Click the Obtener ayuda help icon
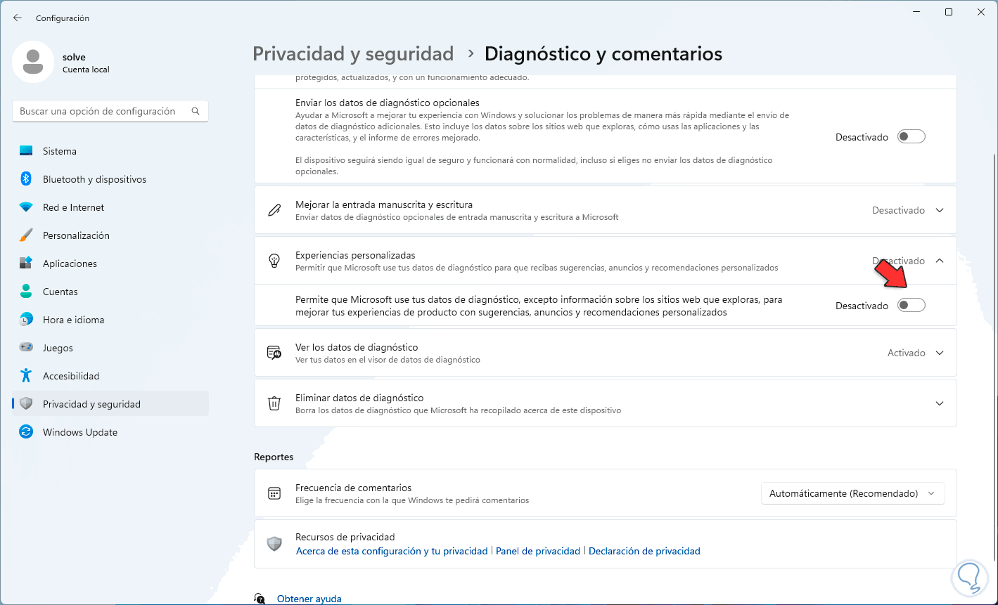This screenshot has width=998, height=605. (260, 599)
